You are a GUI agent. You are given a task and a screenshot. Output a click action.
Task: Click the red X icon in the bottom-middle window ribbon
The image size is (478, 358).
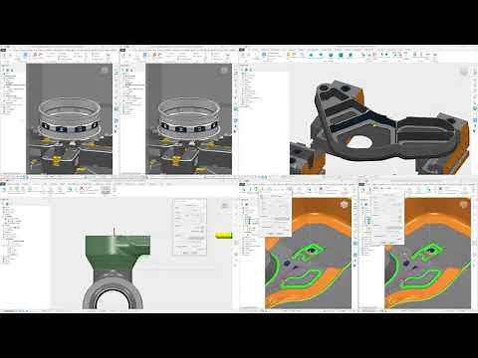[x=321, y=189]
